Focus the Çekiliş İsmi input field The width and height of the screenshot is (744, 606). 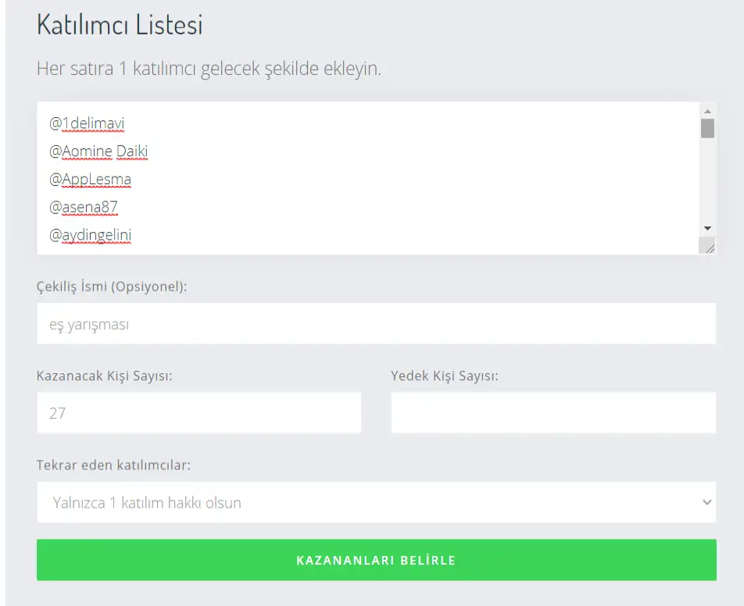pyautogui.click(x=376, y=324)
